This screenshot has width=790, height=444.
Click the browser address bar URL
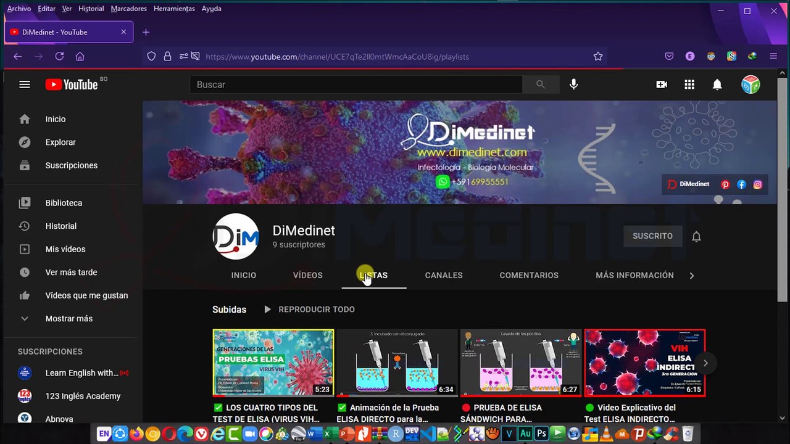click(x=337, y=57)
